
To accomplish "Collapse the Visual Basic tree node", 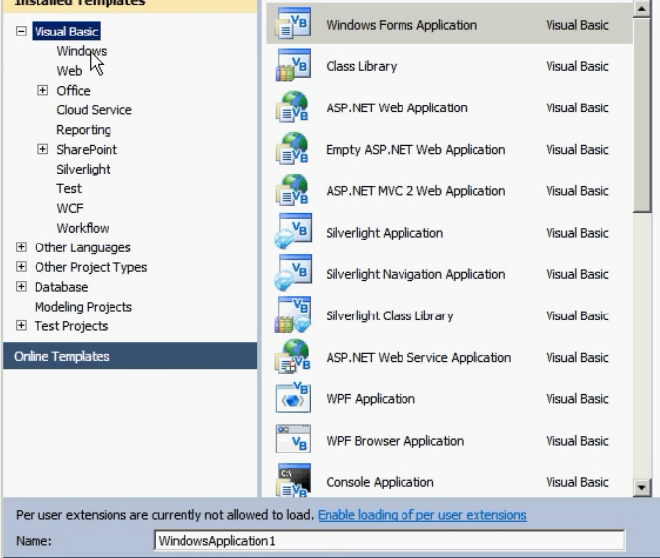I will coord(21,32).
